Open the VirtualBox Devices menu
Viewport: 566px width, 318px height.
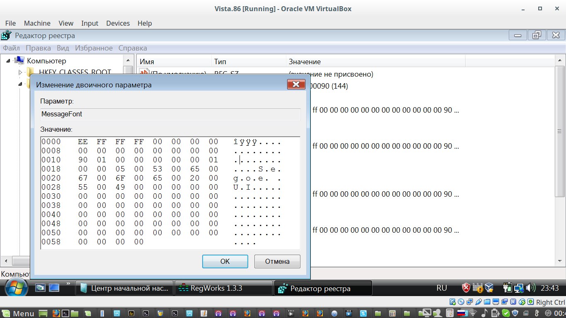coord(118,23)
